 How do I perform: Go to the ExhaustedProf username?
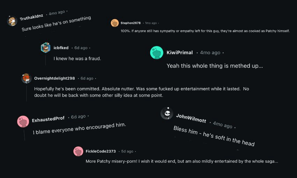click(48, 119)
